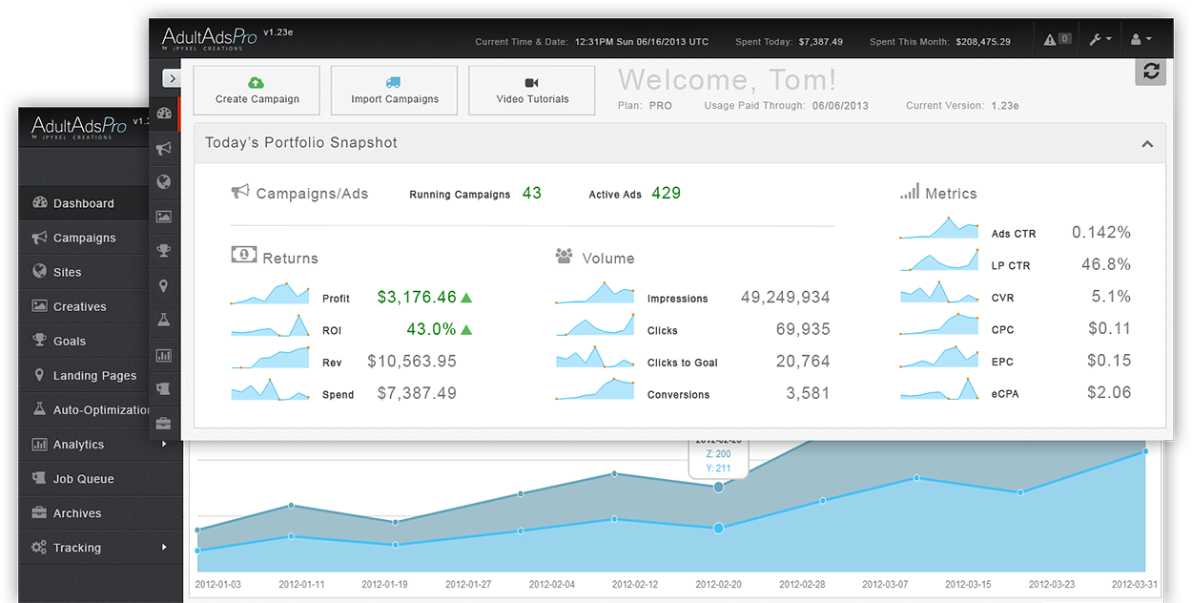
Task: Click the ROI value 43.0%
Action: coord(431,329)
